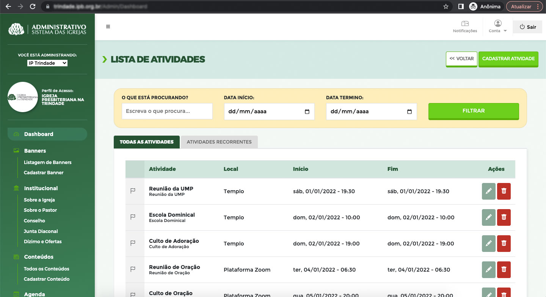Expand the Conta account dropdown
The image size is (546, 297).
pyautogui.click(x=497, y=27)
